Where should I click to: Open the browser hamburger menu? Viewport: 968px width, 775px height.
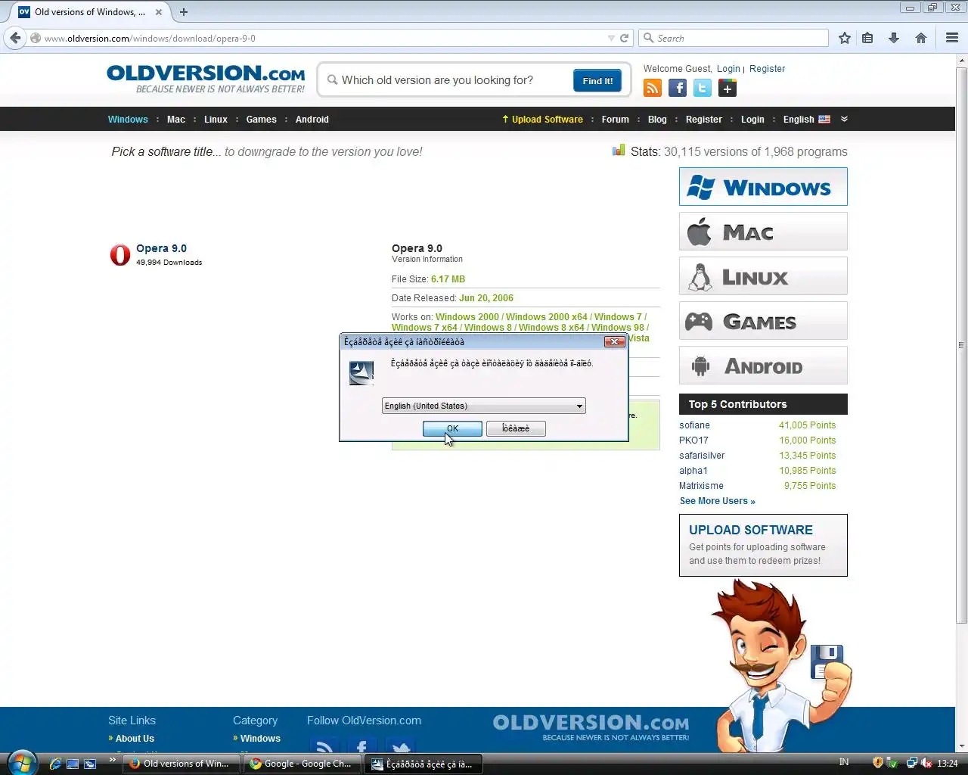pyautogui.click(x=952, y=38)
